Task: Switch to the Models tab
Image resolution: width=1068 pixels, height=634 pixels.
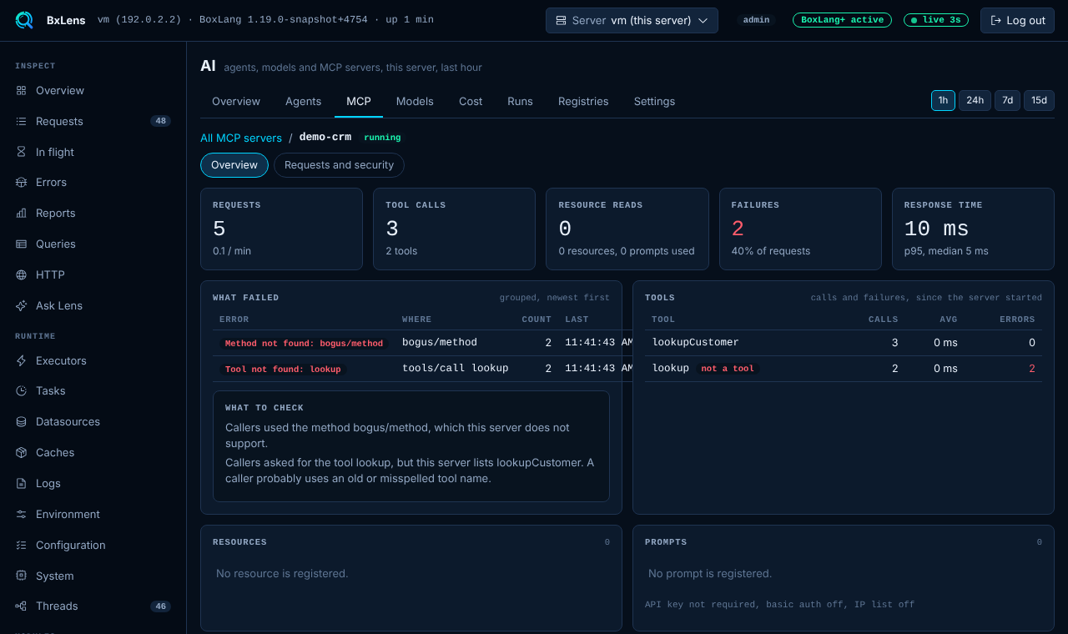Action: pos(415,101)
